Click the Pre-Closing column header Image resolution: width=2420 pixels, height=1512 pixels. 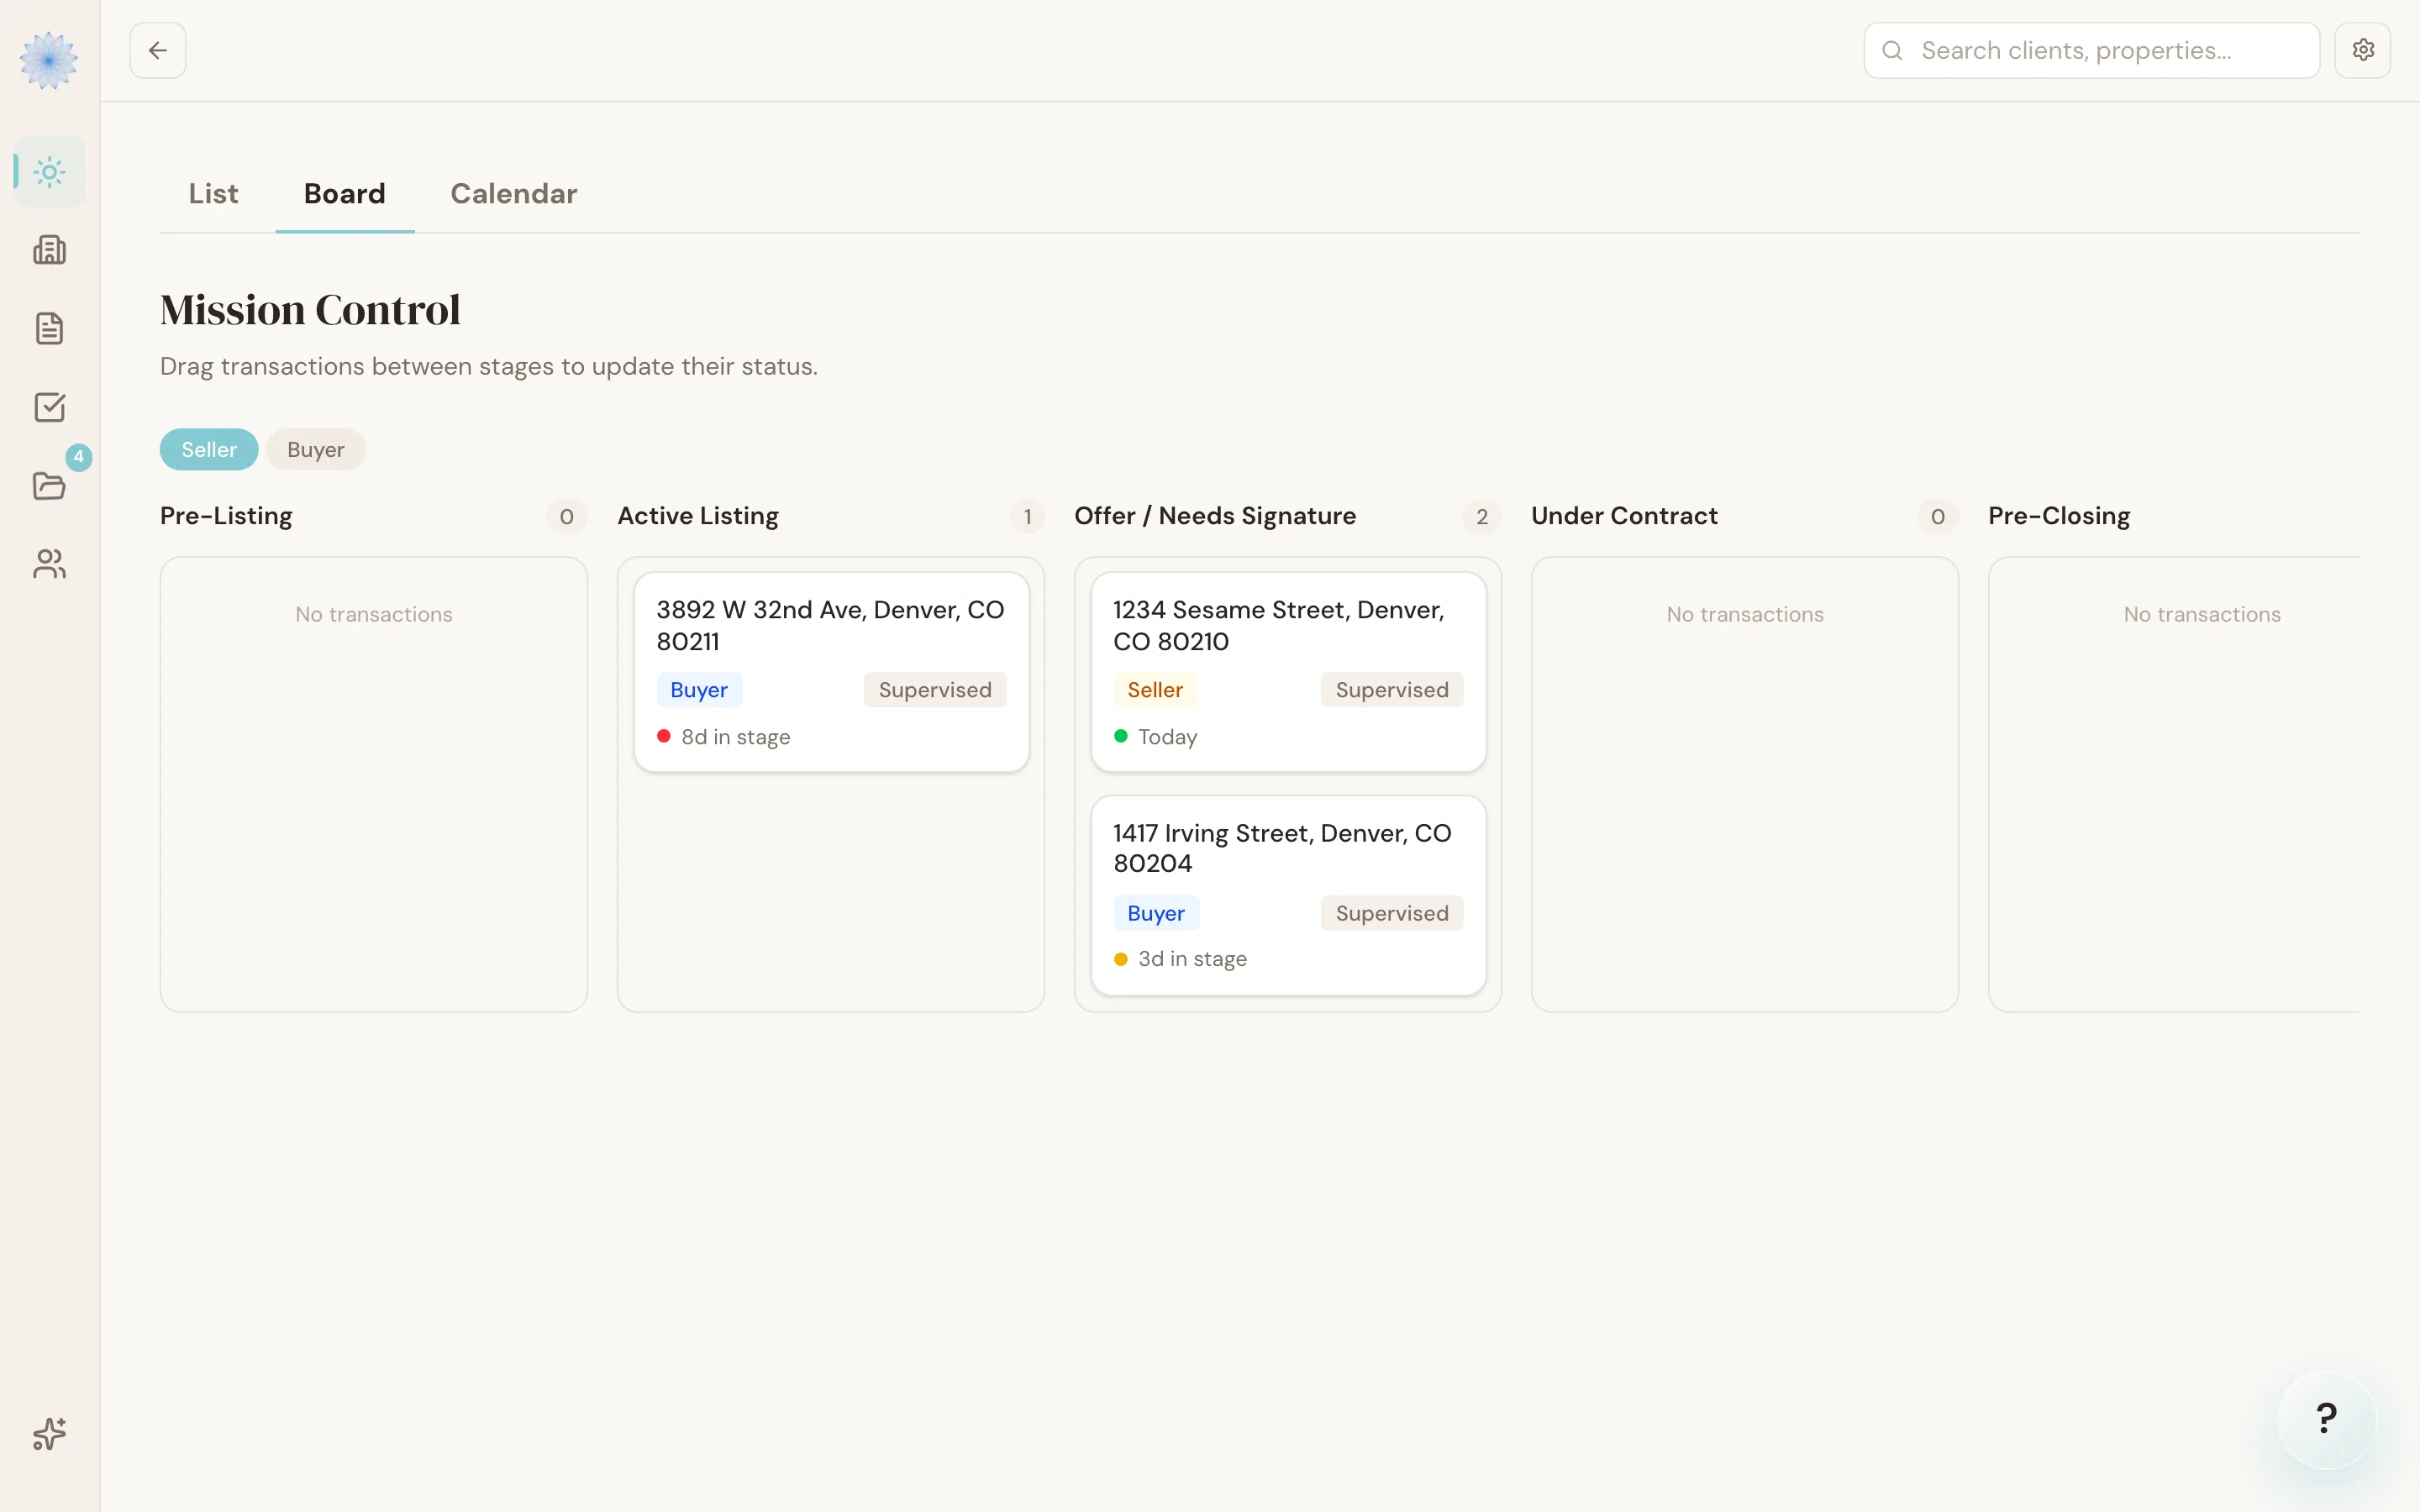pyautogui.click(x=2059, y=516)
